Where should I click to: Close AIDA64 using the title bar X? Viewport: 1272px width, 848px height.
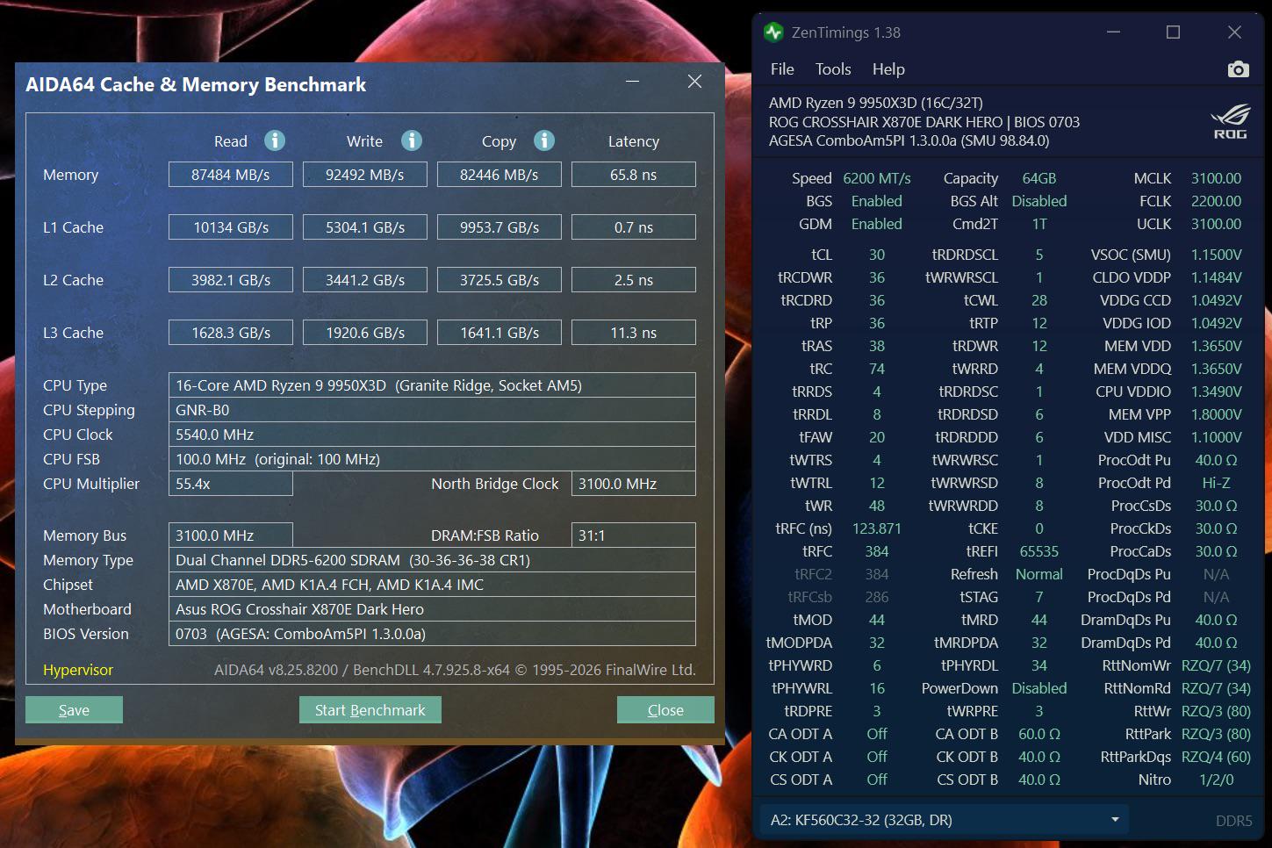point(694,82)
